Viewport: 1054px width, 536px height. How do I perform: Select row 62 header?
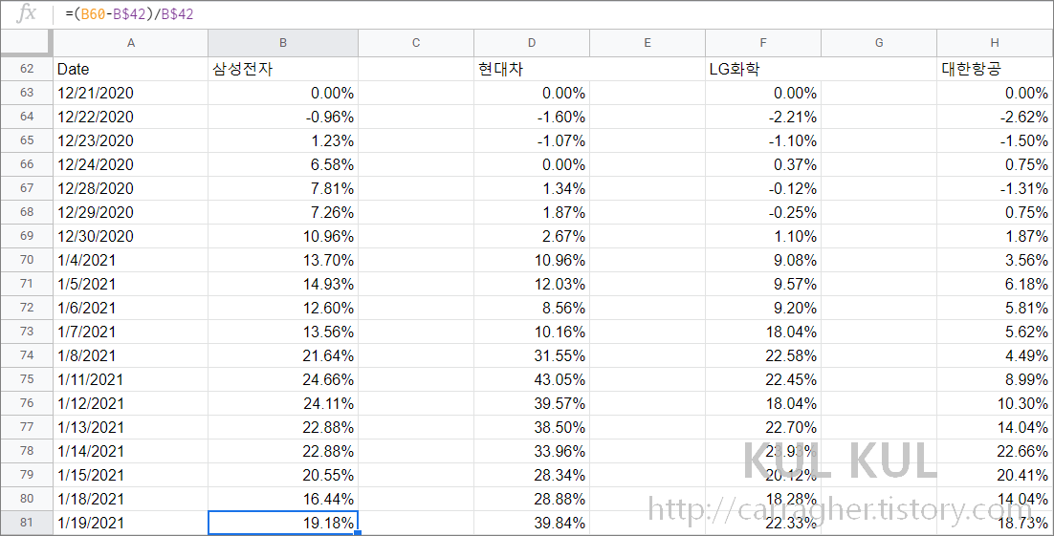[x=27, y=69]
